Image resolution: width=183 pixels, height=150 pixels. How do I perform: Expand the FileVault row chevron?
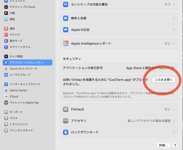(174, 109)
